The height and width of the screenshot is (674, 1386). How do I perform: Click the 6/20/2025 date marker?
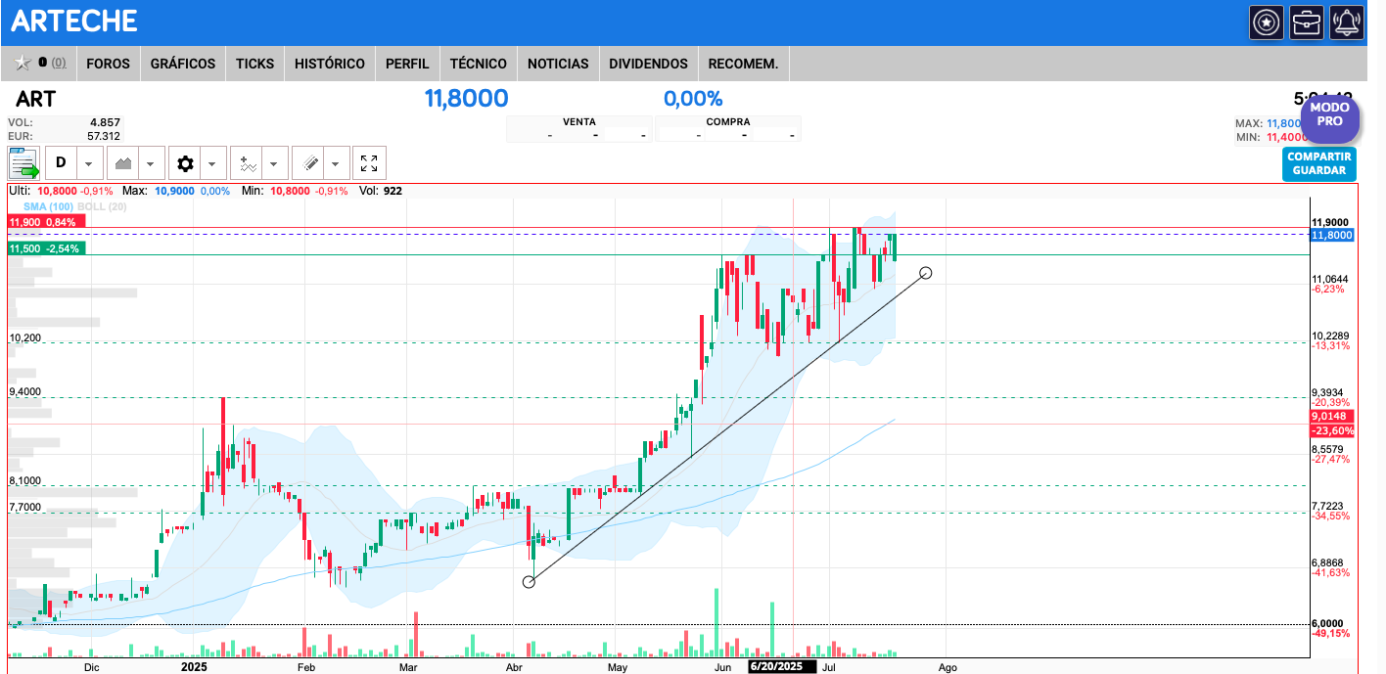pos(782,666)
